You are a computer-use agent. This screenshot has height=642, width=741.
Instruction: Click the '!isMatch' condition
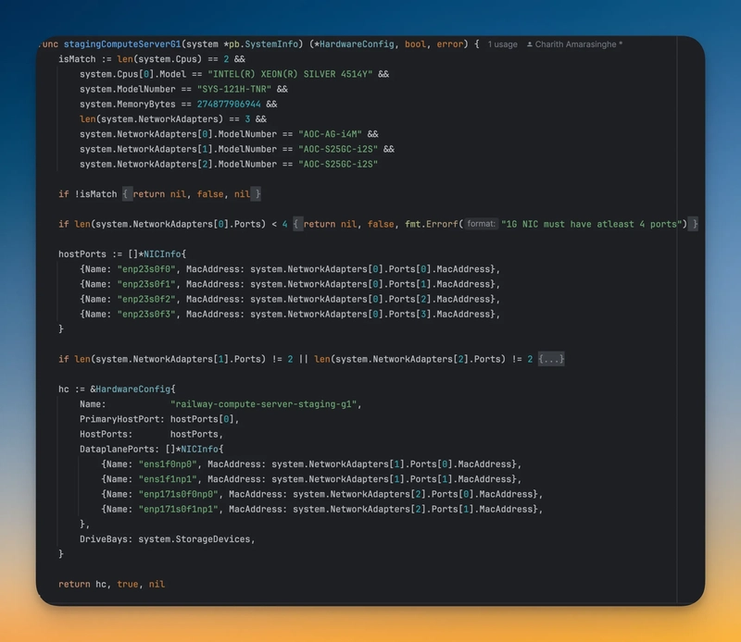[96, 194]
